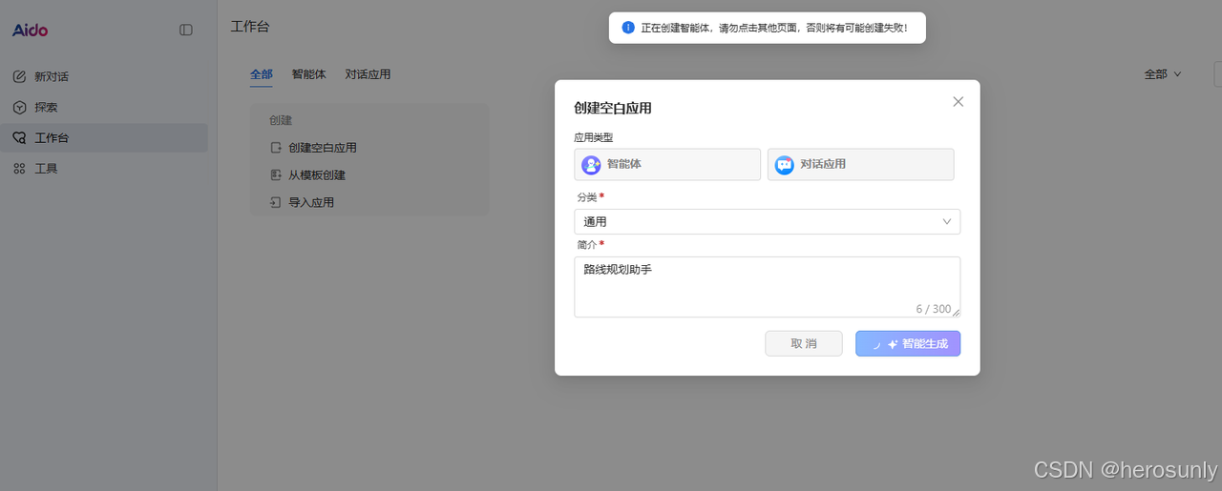Viewport: 1222px width, 491px height.
Task: Click the 从模板创建 link text
Action: tap(317, 175)
